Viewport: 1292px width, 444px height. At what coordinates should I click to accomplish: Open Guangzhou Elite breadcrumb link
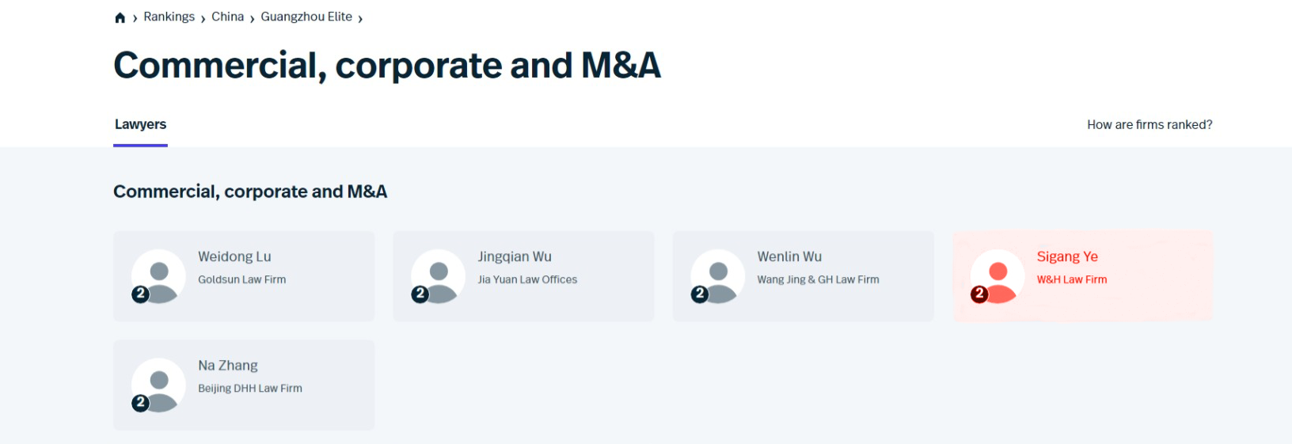[306, 17]
